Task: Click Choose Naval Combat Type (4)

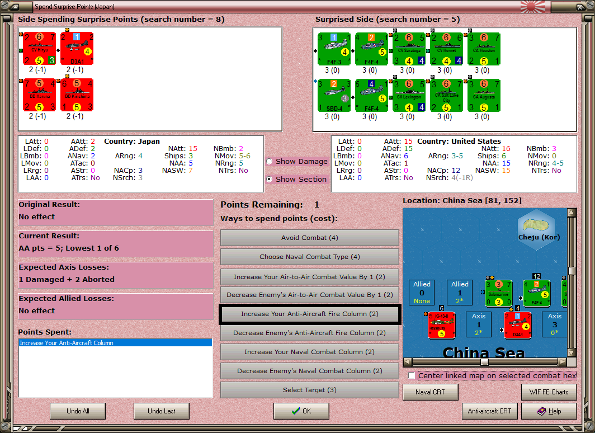Action: [x=310, y=257]
